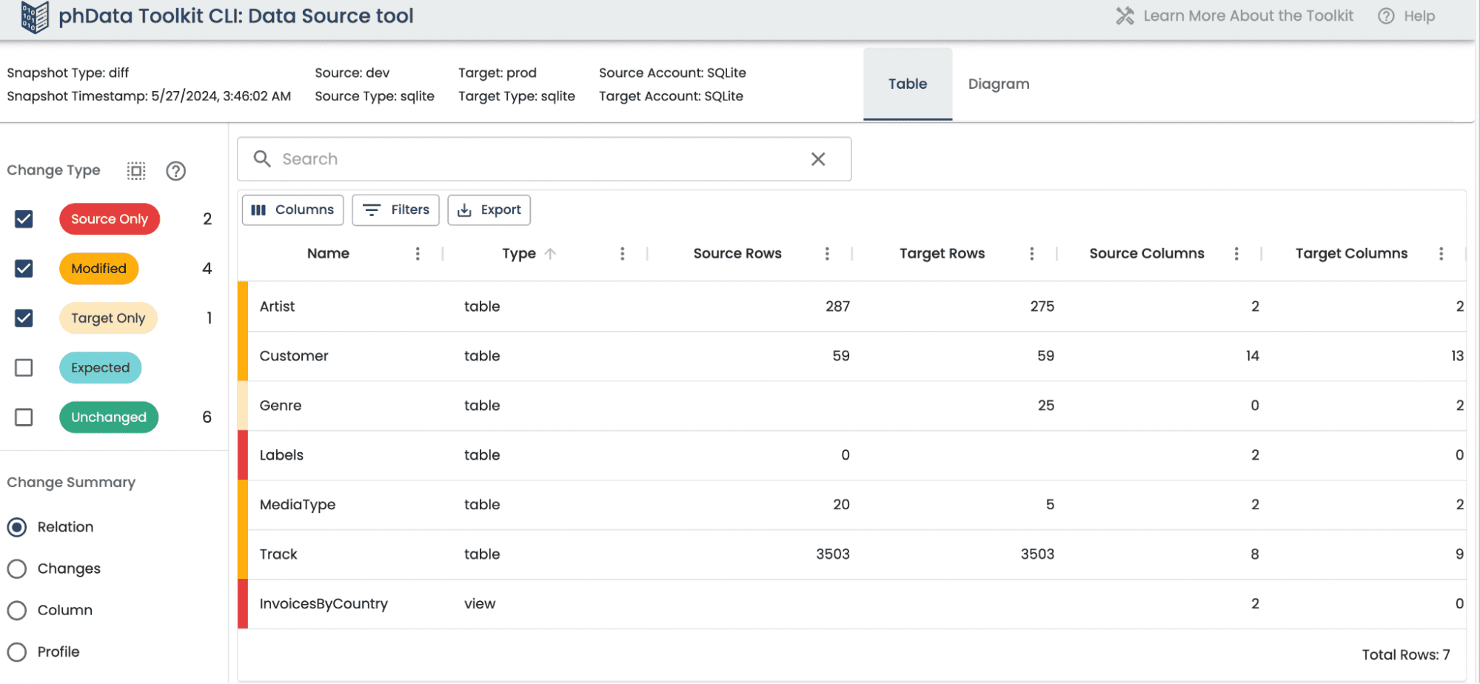Select the Relation radio button
Viewport: 1480px width, 684px height.
coord(17,527)
